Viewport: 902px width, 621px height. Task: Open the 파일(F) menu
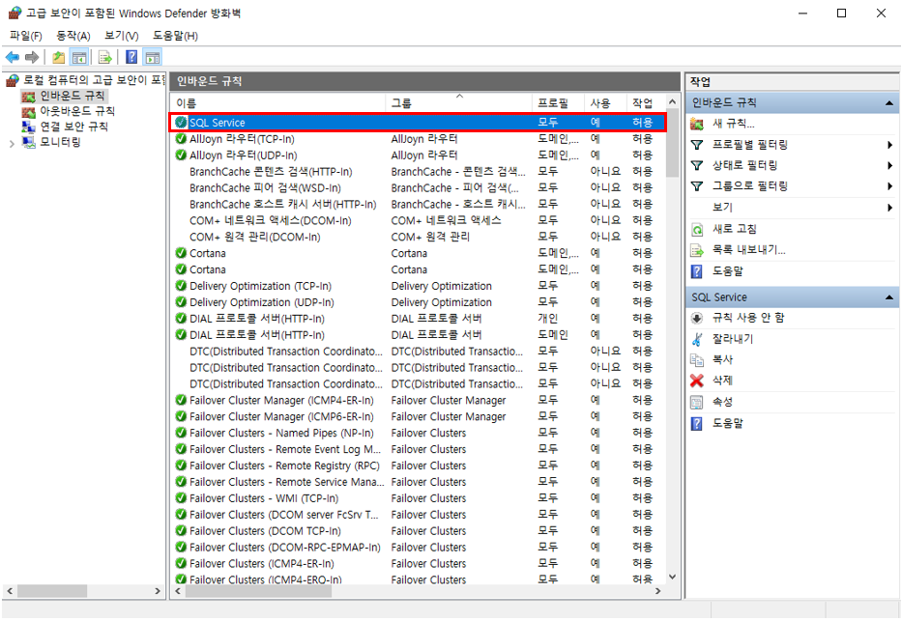(26, 36)
